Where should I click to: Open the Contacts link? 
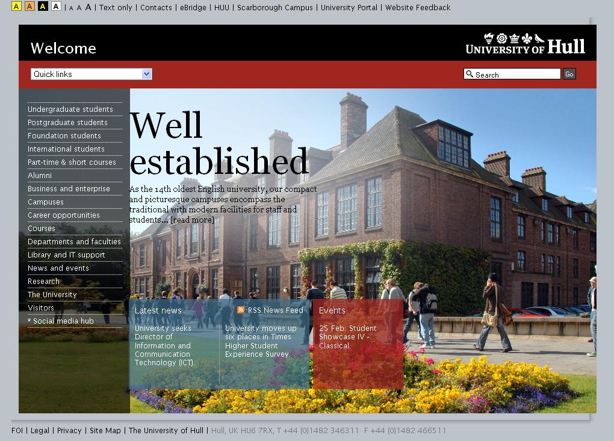156,7
